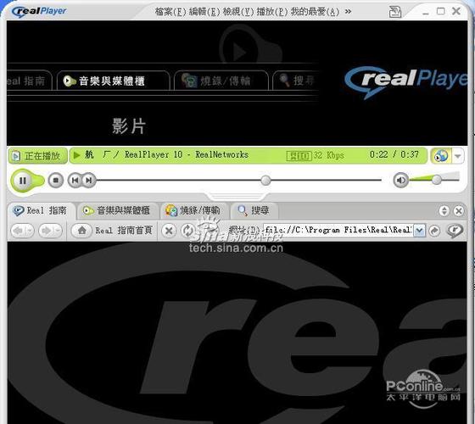Click the volume slider handle
This screenshot has width=475, height=424.
(x=437, y=180)
